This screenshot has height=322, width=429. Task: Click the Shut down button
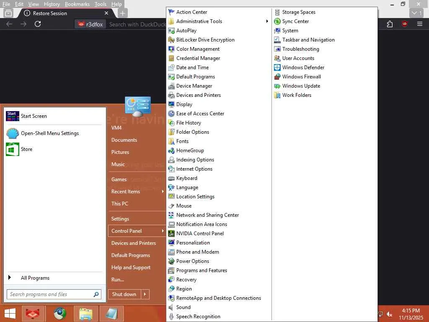(124, 294)
